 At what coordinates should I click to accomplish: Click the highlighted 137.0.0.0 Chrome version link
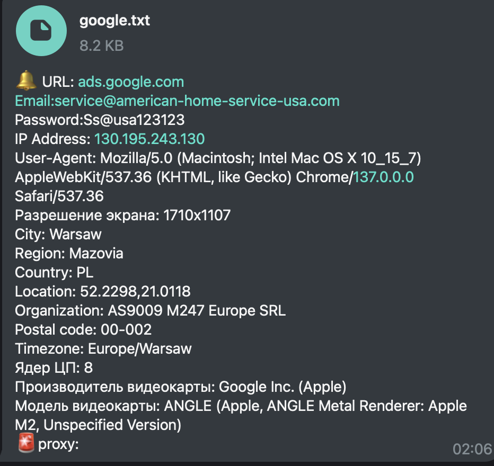point(383,177)
